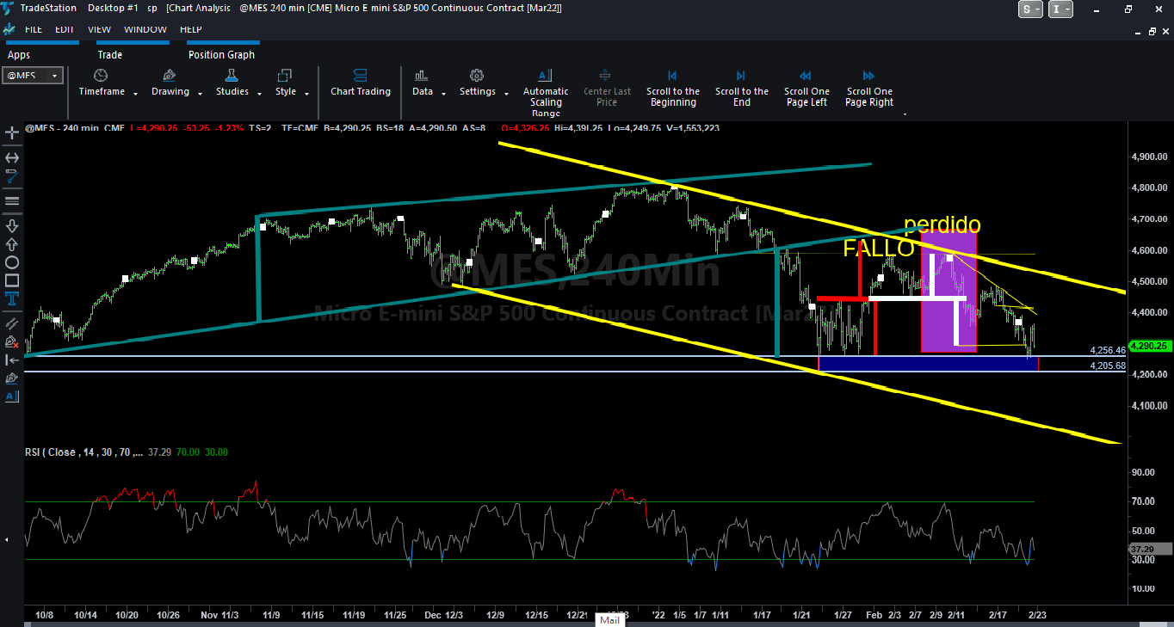Select the trendline drawing tool
The image size is (1174, 627).
tap(12, 177)
